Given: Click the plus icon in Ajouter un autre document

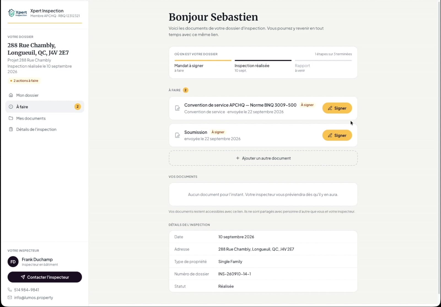Looking at the screenshot, I should point(238,158).
